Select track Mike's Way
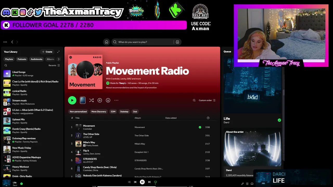The image size is (333, 187). [x=89, y=142]
